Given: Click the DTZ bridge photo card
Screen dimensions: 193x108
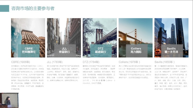Looking at the screenshot, I should (100, 38).
